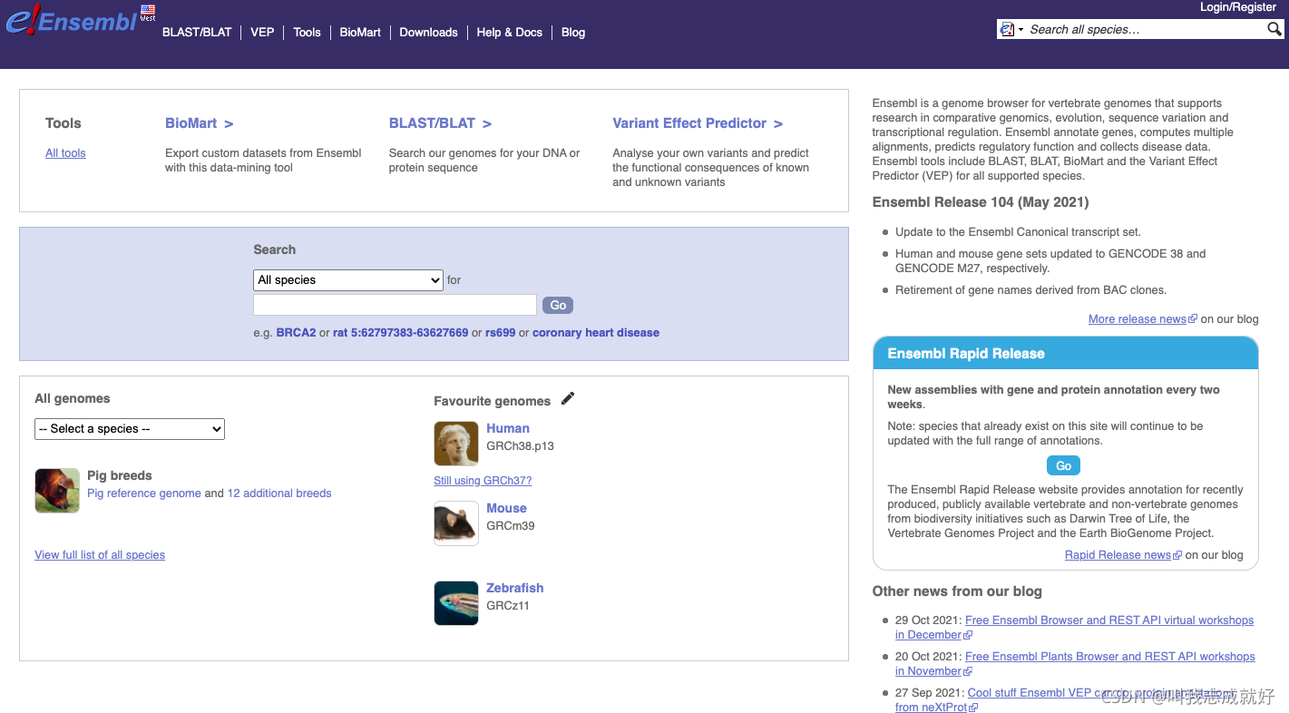Open the All tools link
Screen dimensions: 1289x713
click(x=65, y=153)
